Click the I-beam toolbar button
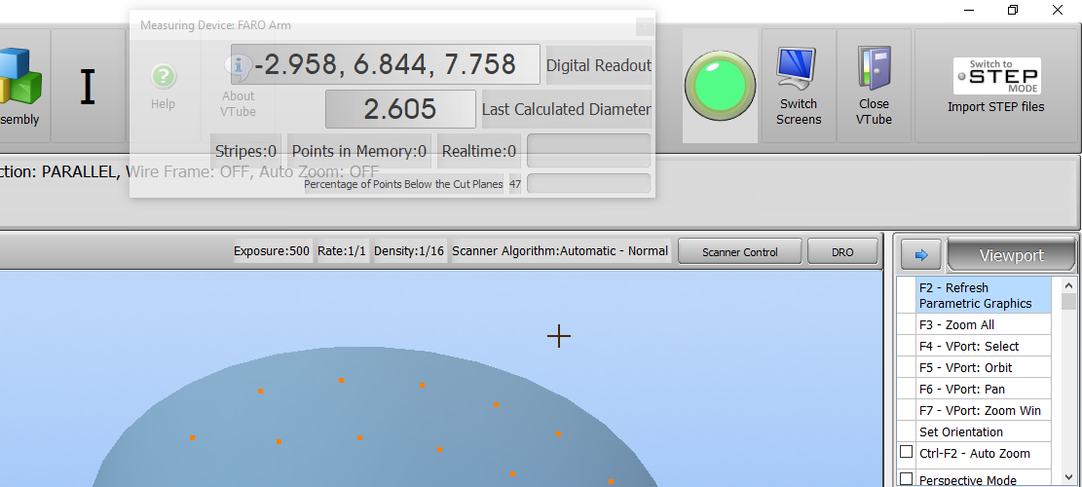 88,87
